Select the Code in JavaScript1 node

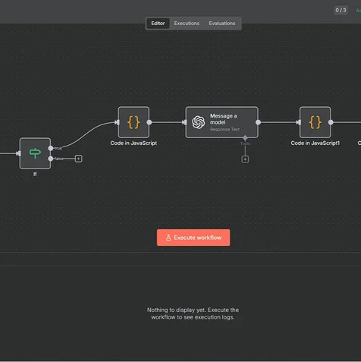click(315, 122)
